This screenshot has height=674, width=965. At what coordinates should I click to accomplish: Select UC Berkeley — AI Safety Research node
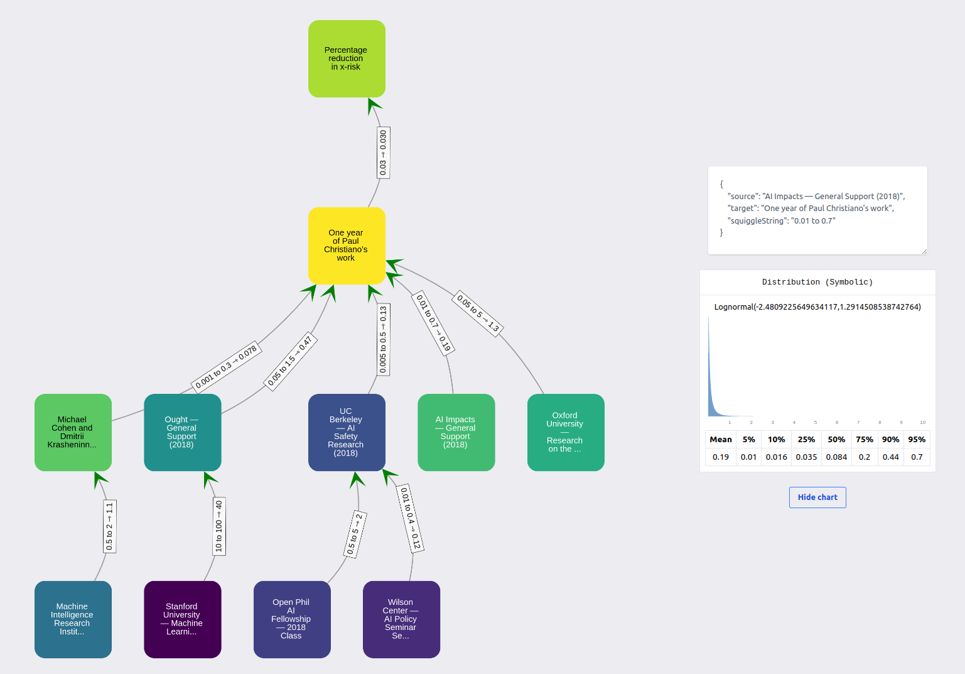347,432
